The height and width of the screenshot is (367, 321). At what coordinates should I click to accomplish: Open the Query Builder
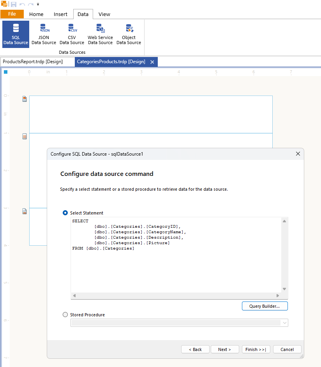pos(265,306)
